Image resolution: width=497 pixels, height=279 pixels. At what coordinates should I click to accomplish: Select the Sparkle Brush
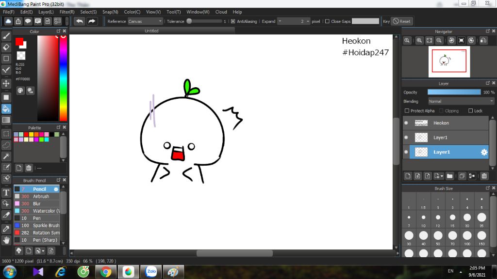tap(37, 226)
